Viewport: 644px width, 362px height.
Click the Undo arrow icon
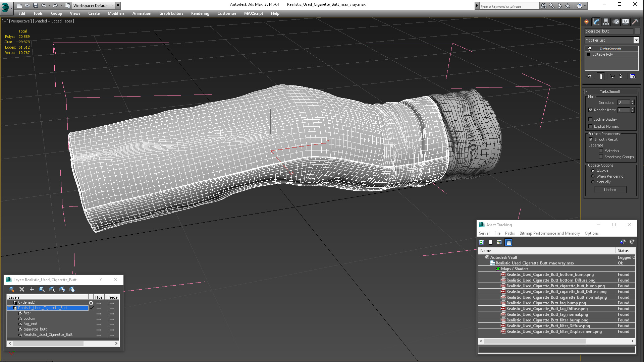click(x=43, y=5)
